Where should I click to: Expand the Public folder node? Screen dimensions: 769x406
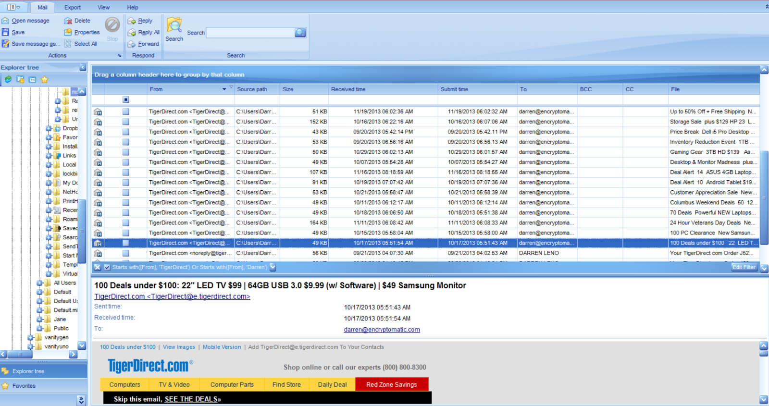39,329
